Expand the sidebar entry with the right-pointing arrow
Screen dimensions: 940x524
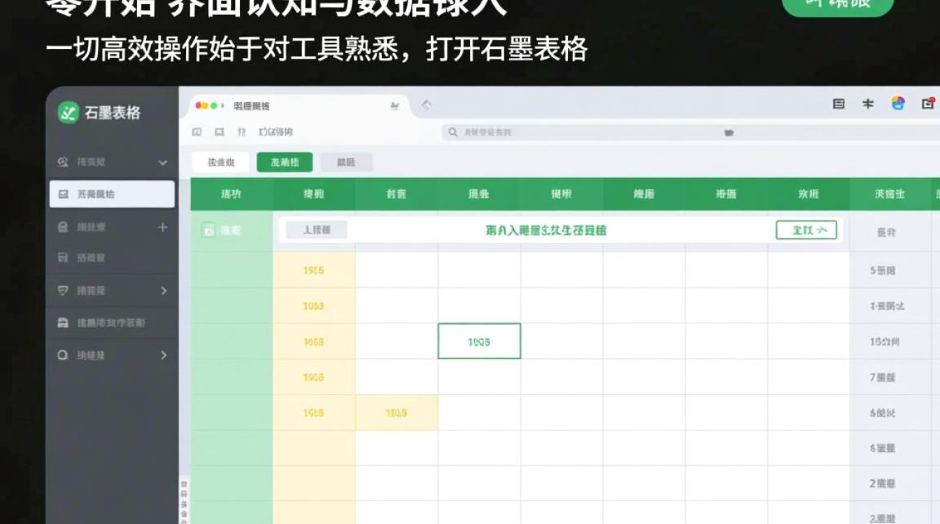click(162, 290)
